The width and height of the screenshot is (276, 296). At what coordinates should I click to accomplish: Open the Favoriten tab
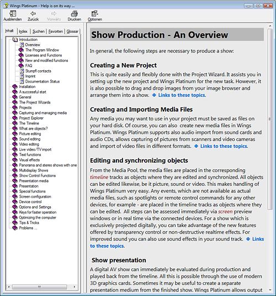coord(56,32)
